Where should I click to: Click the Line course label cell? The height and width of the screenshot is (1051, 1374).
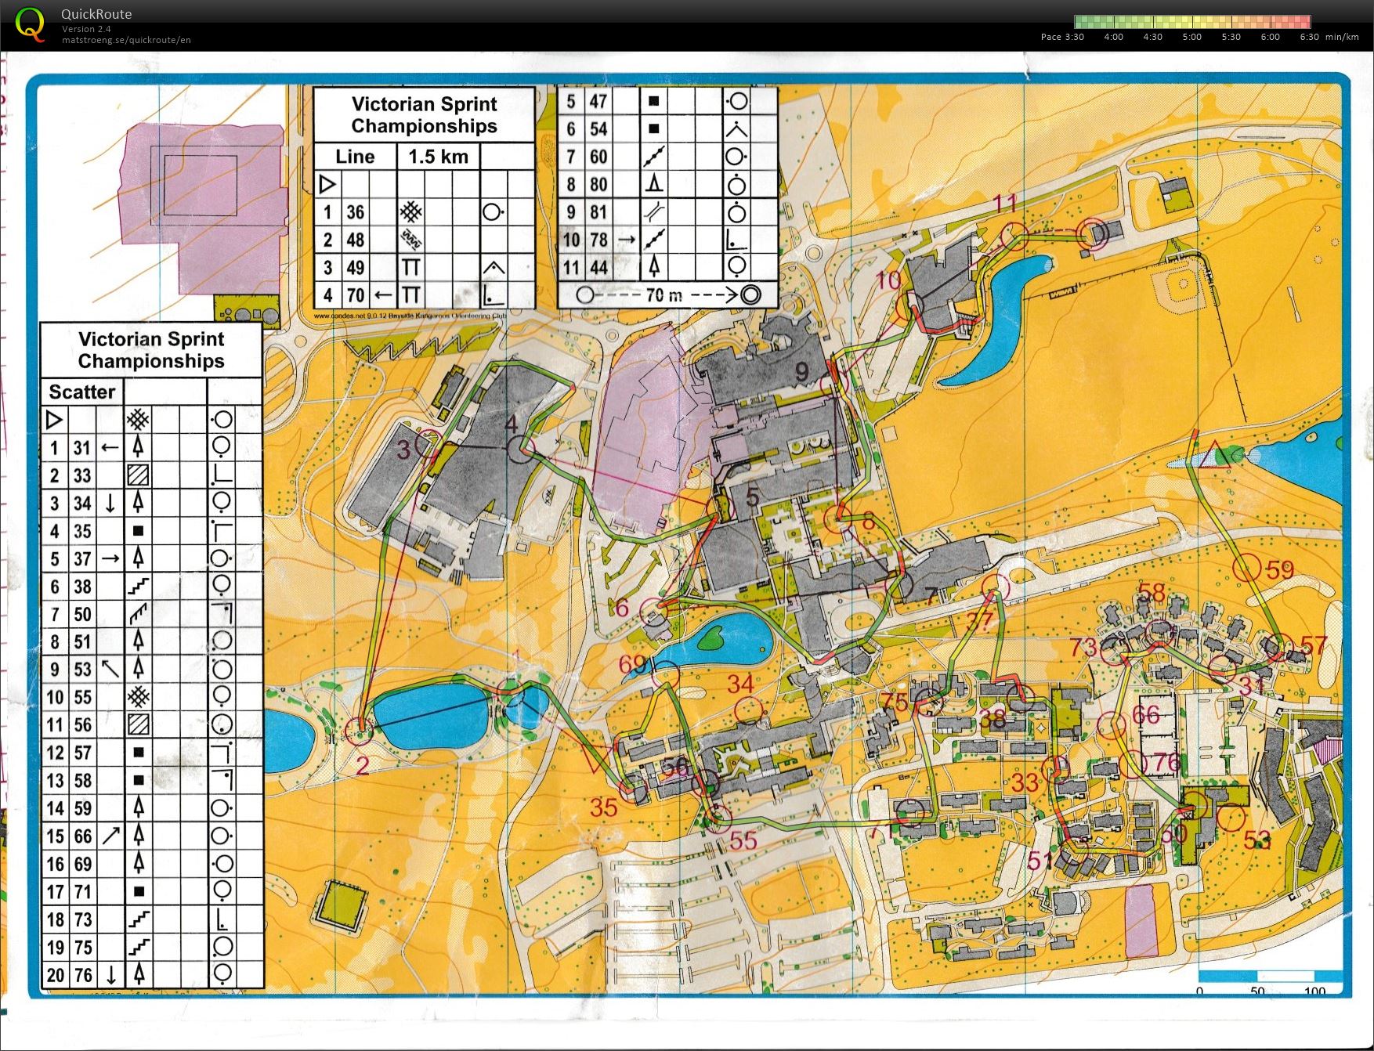(x=355, y=157)
